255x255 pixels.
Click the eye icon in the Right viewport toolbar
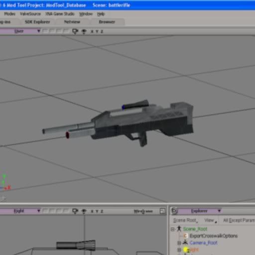click(84, 211)
